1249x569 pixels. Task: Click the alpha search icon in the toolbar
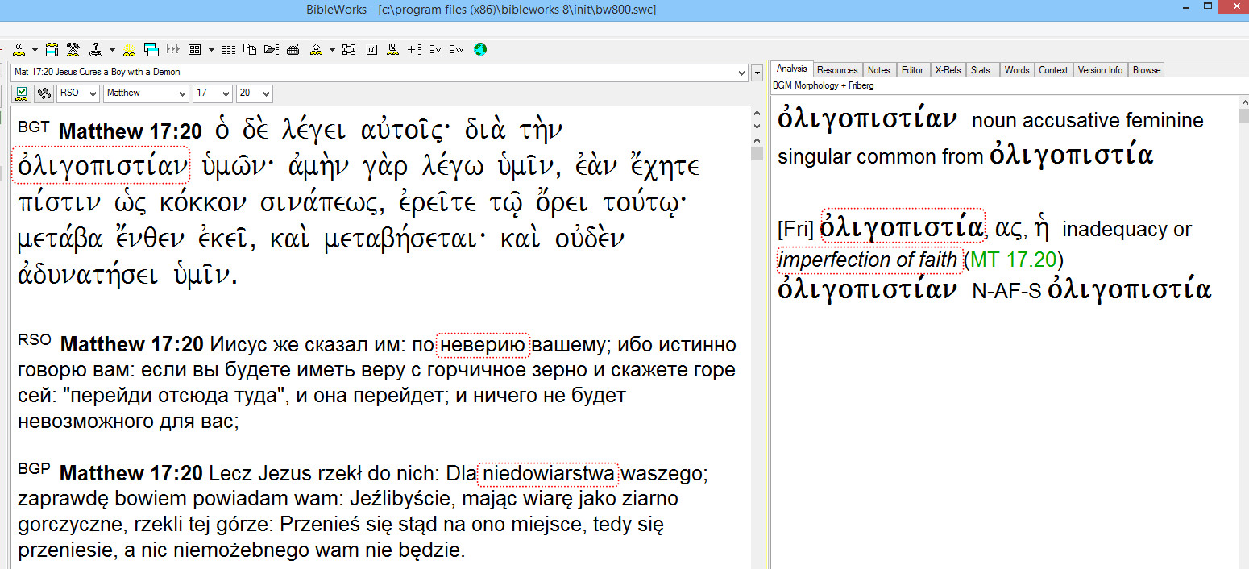tap(20, 49)
